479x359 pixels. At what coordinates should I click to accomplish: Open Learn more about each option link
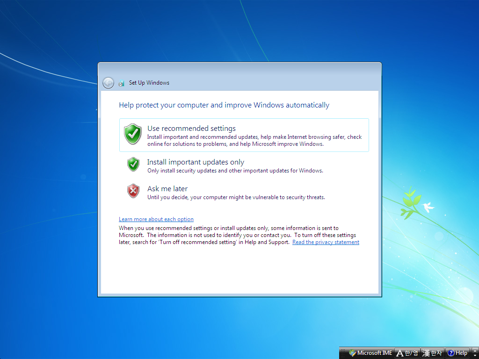pos(156,219)
